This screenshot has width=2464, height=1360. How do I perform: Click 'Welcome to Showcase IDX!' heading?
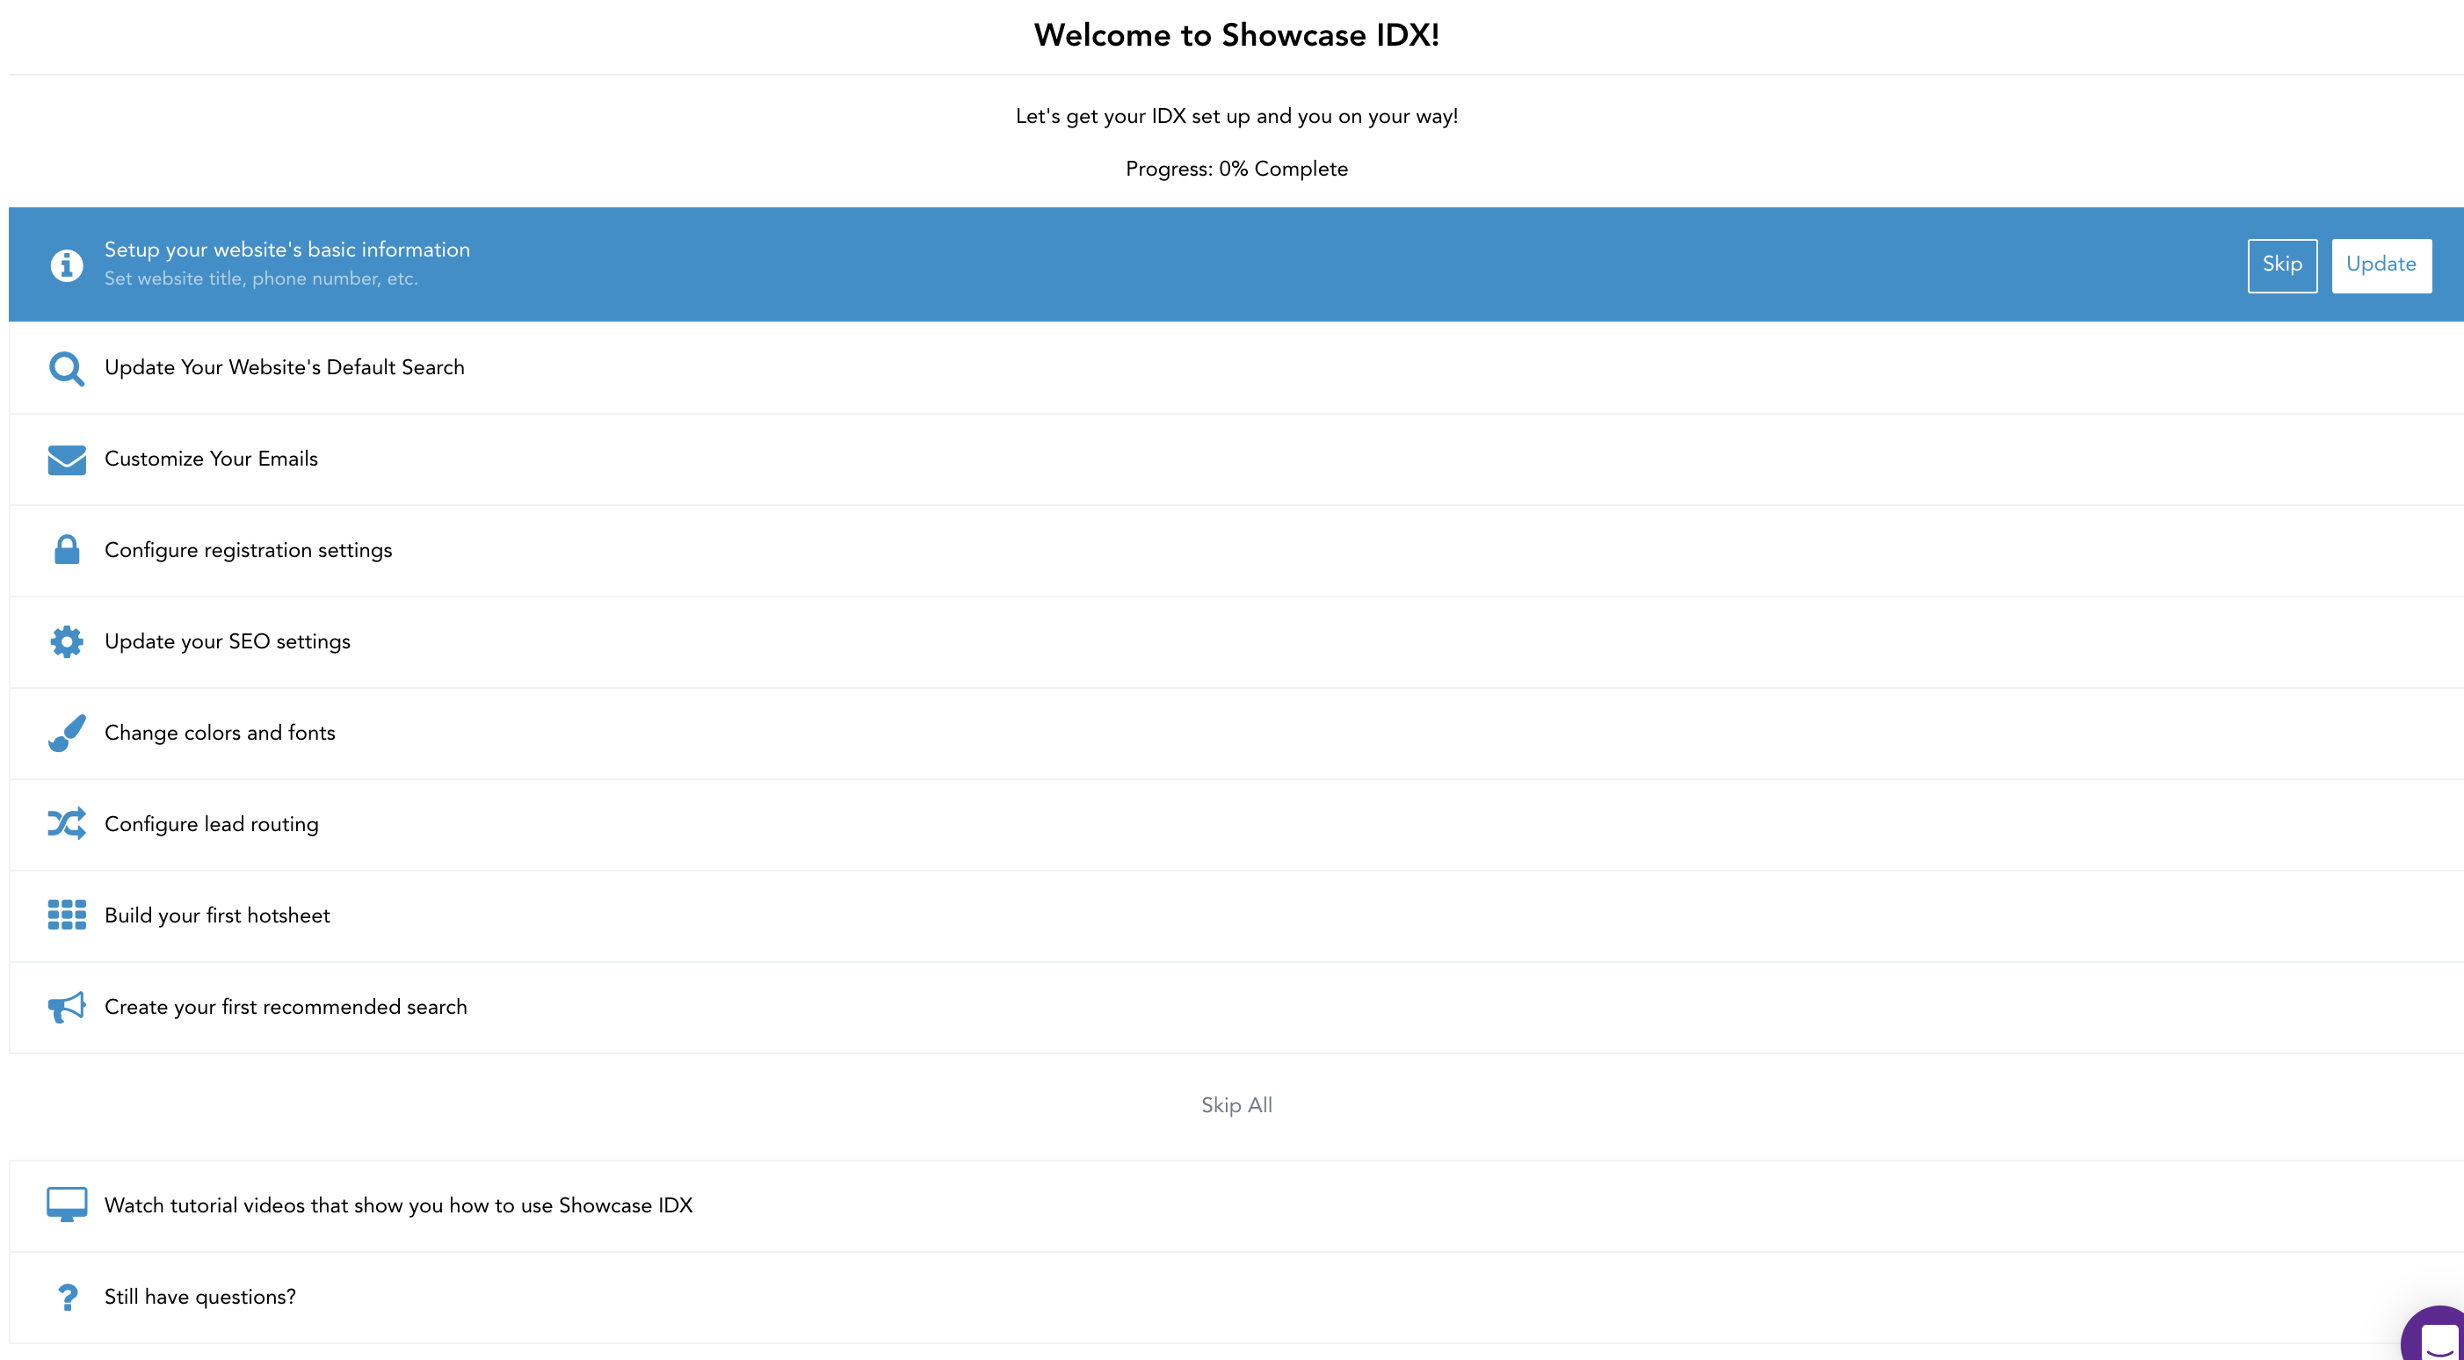(1236, 35)
